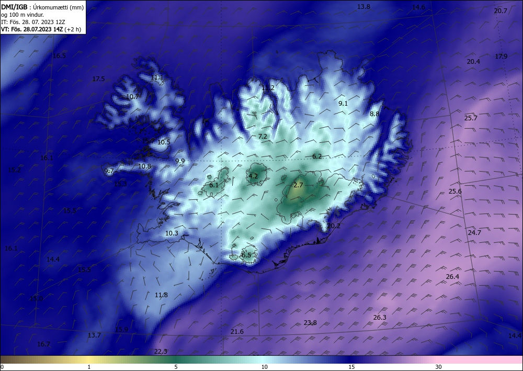Screen dimensions: 523x371
Task: Click the 26.3 value on the map
Action: point(380,317)
